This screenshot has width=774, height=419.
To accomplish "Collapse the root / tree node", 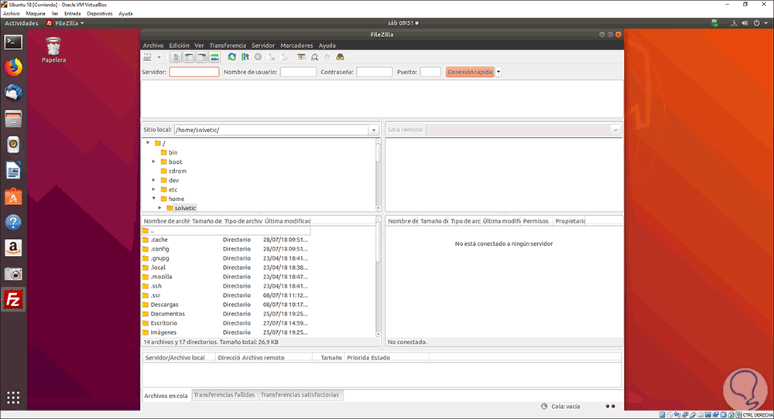I will pyautogui.click(x=148, y=143).
